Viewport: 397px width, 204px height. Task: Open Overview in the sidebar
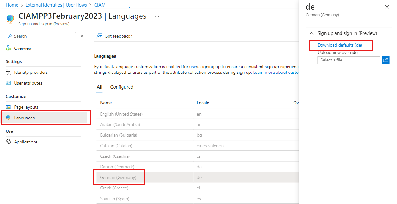tap(23, 48)
